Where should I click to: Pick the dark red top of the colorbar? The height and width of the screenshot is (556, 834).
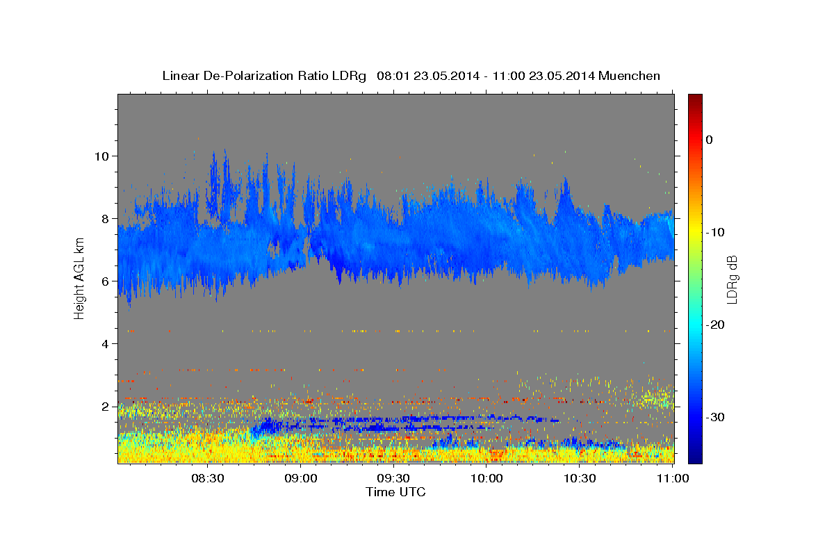point(695,99)
